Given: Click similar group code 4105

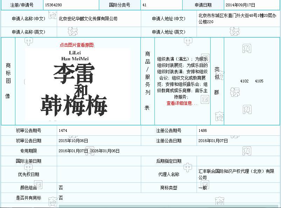Looking at the screenshot, I should pyautogui.click(x=259, y=81).
